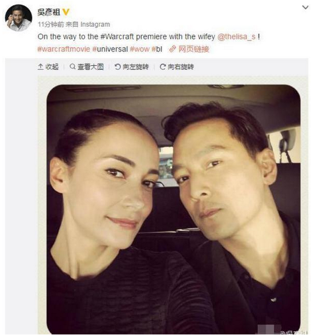Open the #warcraftmovie hashtag

pos(64,49)
